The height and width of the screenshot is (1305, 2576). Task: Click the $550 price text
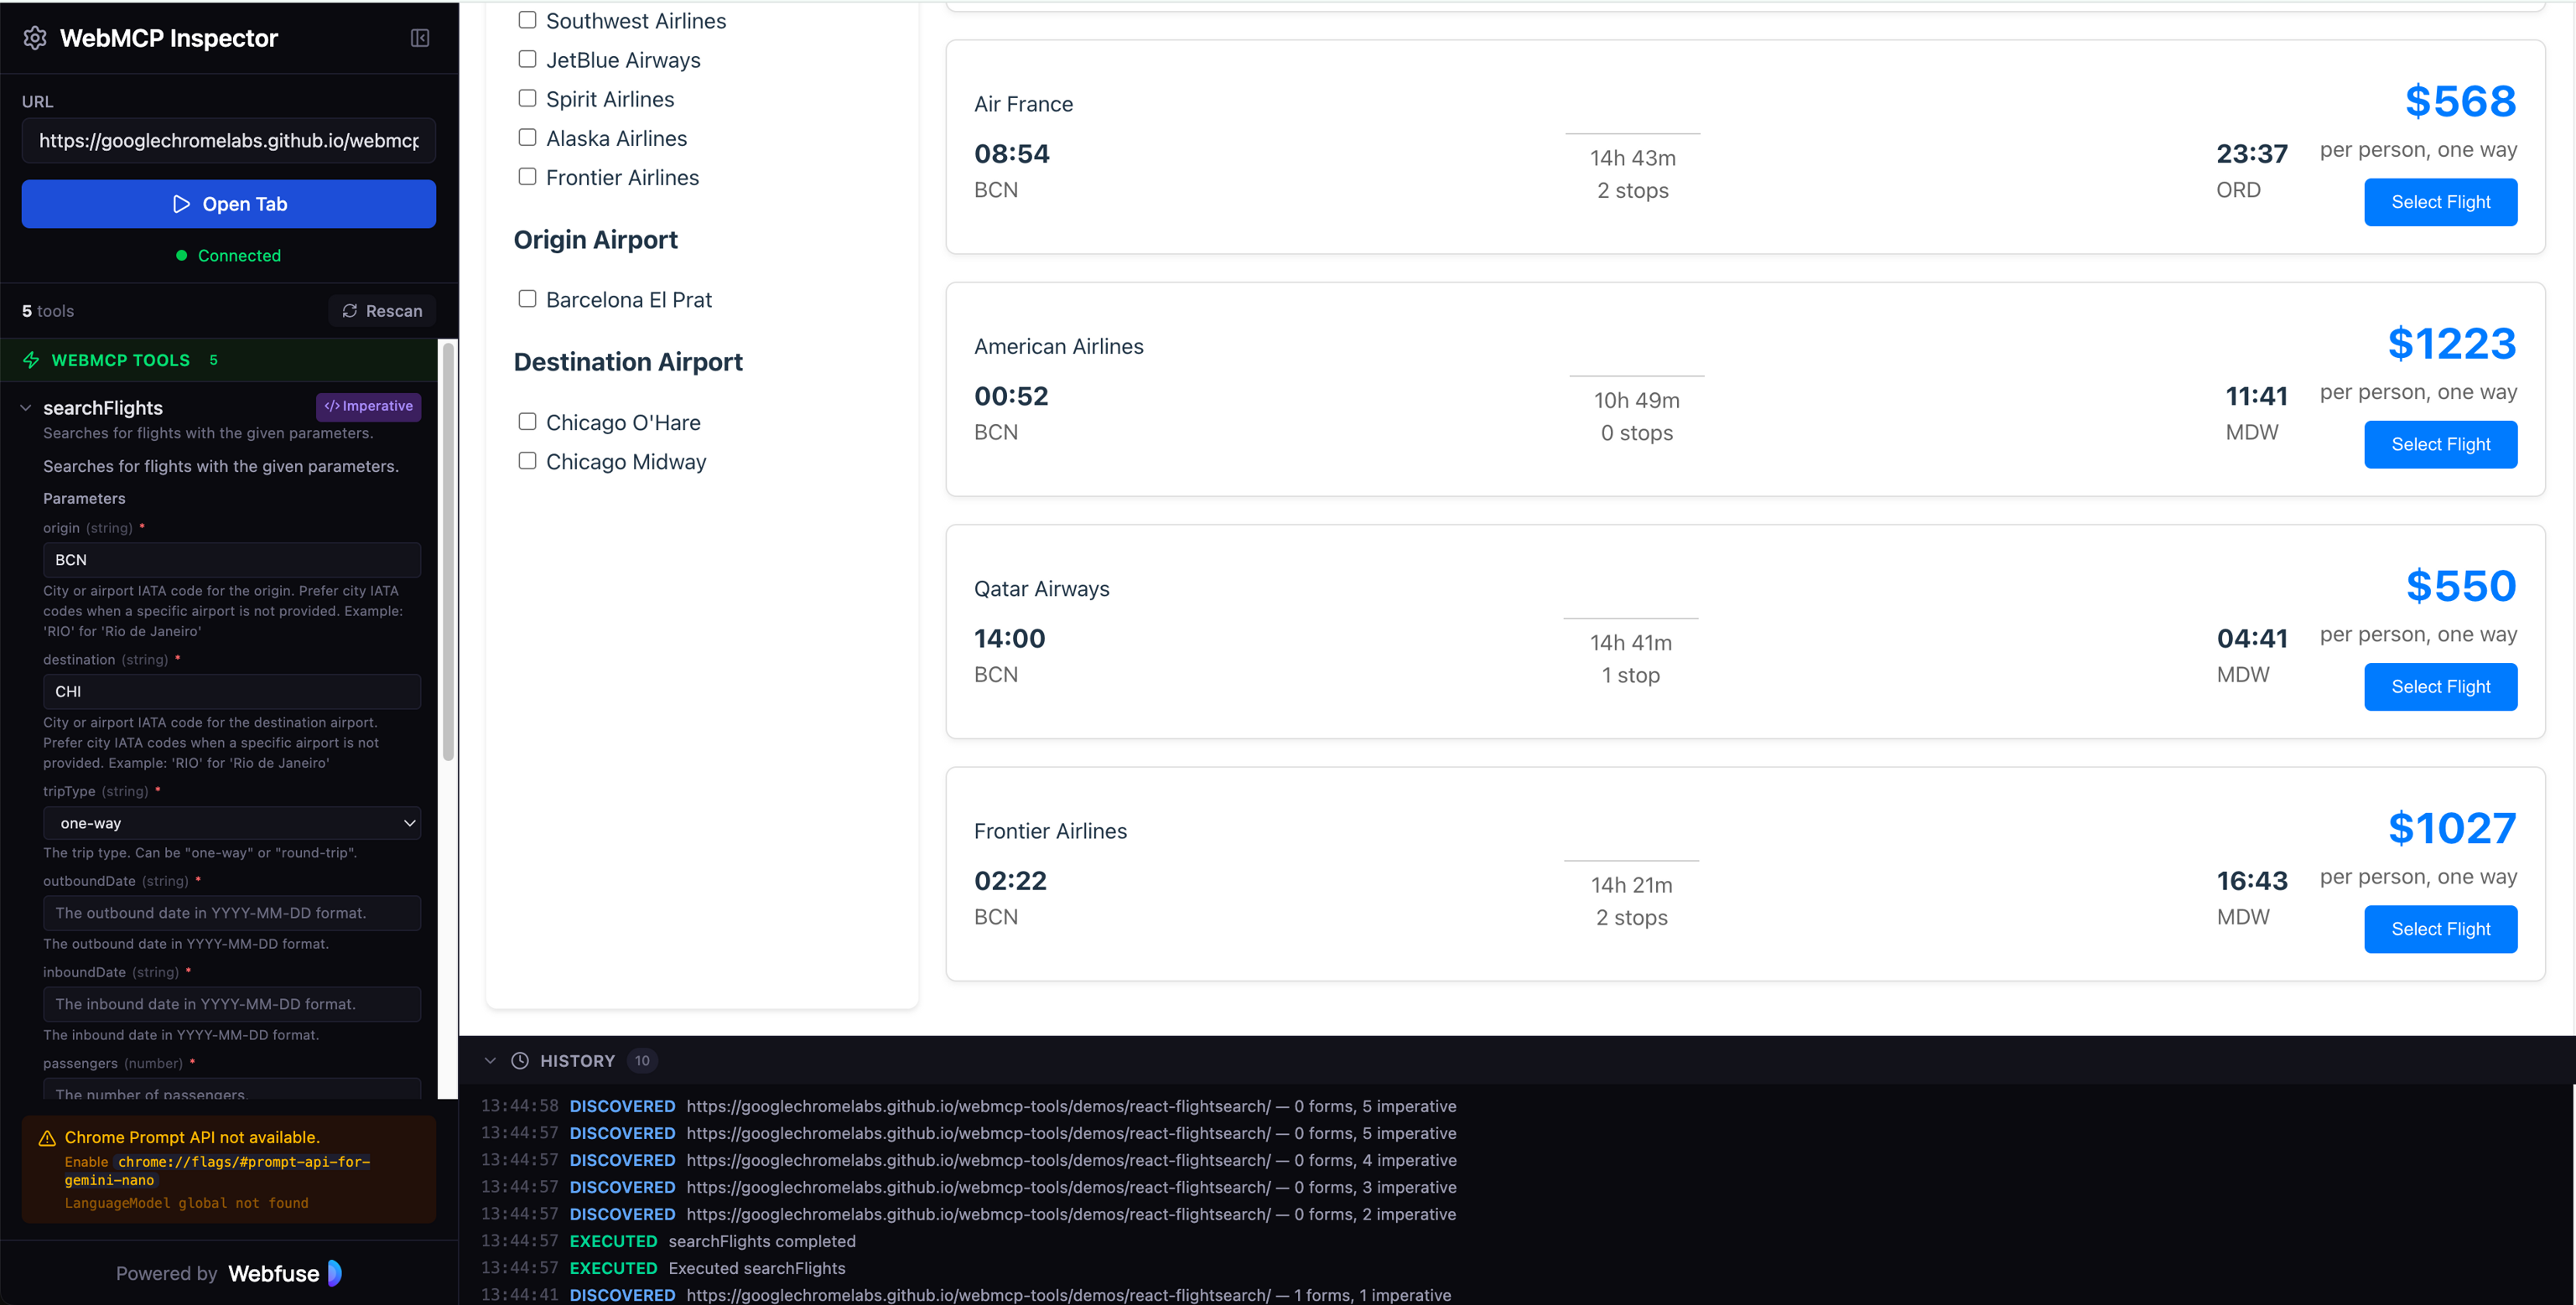tap(2460, 586)
